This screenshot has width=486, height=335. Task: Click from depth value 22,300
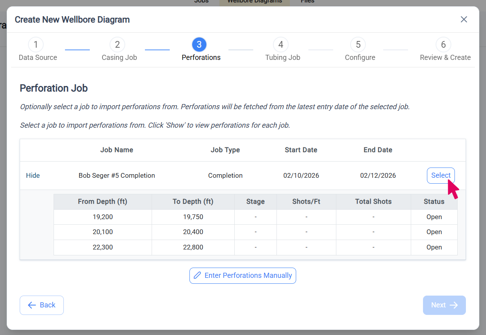103,247
